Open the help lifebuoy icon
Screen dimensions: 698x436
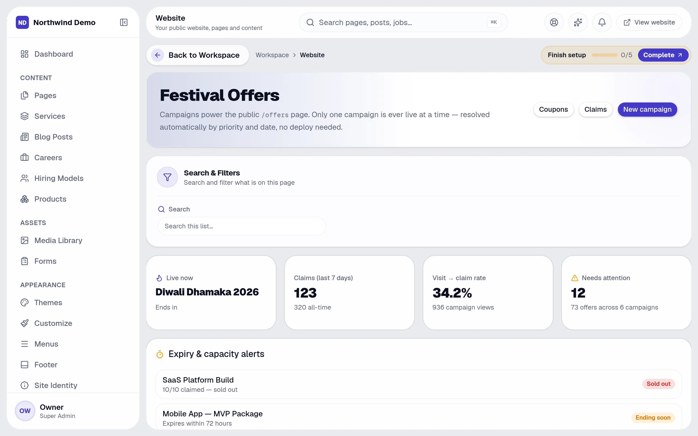[554, 23]
